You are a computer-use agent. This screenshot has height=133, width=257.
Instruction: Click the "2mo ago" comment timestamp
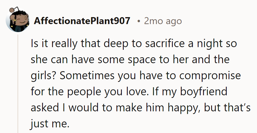(x=163, y=21)
